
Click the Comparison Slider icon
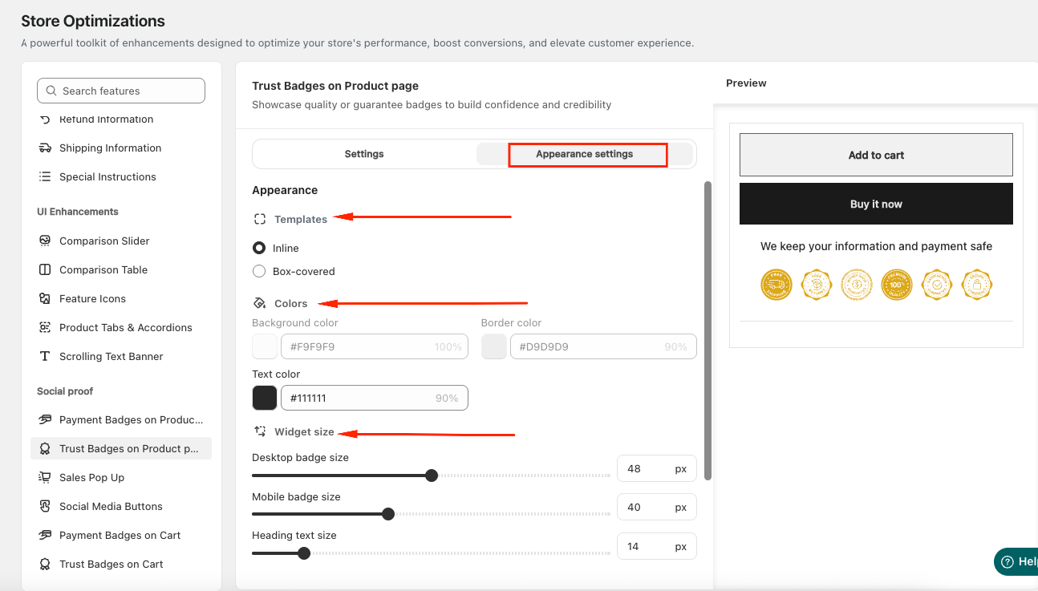[x=45, y=241]
